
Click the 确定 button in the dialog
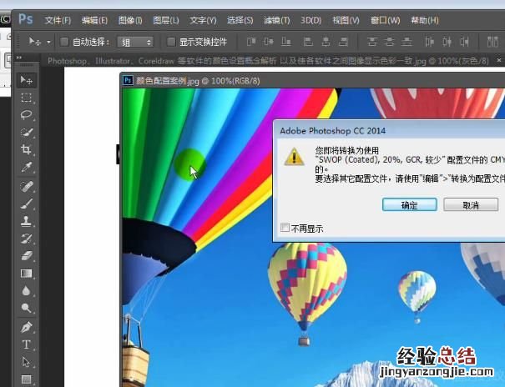409,204
